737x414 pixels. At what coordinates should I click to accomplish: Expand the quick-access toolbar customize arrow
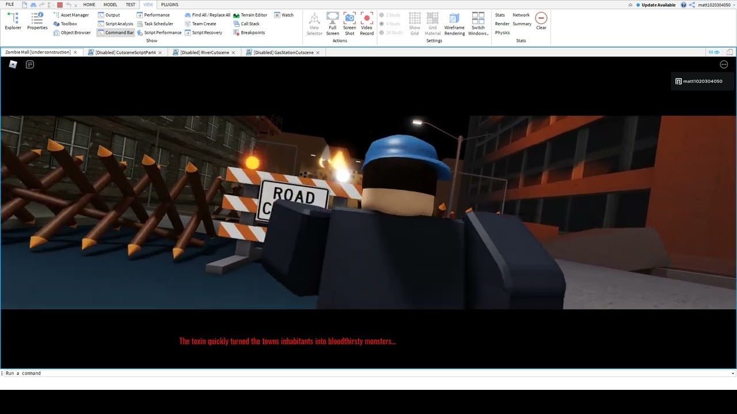pyautogui.click(x=75, y=5)
